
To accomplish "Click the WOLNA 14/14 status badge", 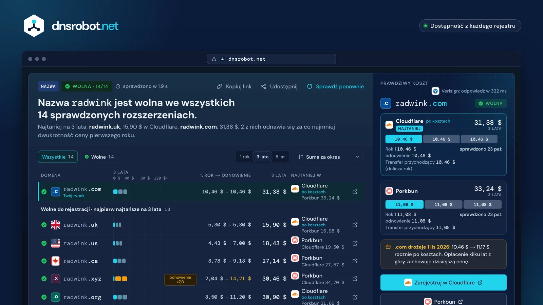I will (x=87, y=86).
